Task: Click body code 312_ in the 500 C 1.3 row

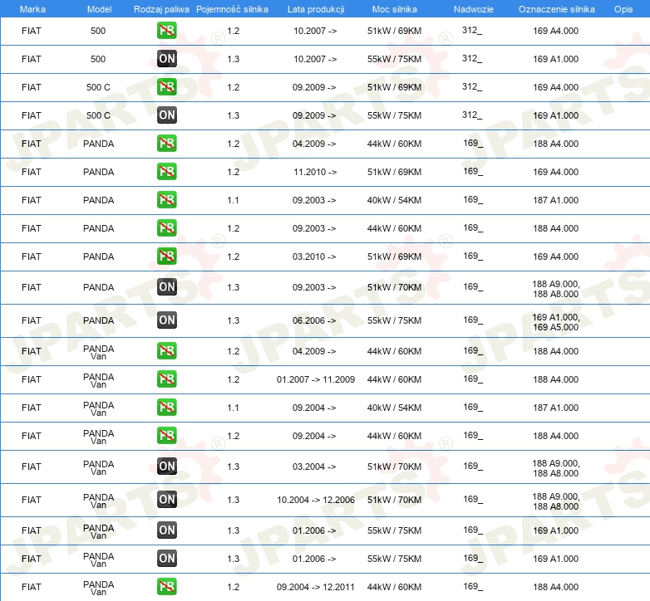Action: [x=472, y=115]
